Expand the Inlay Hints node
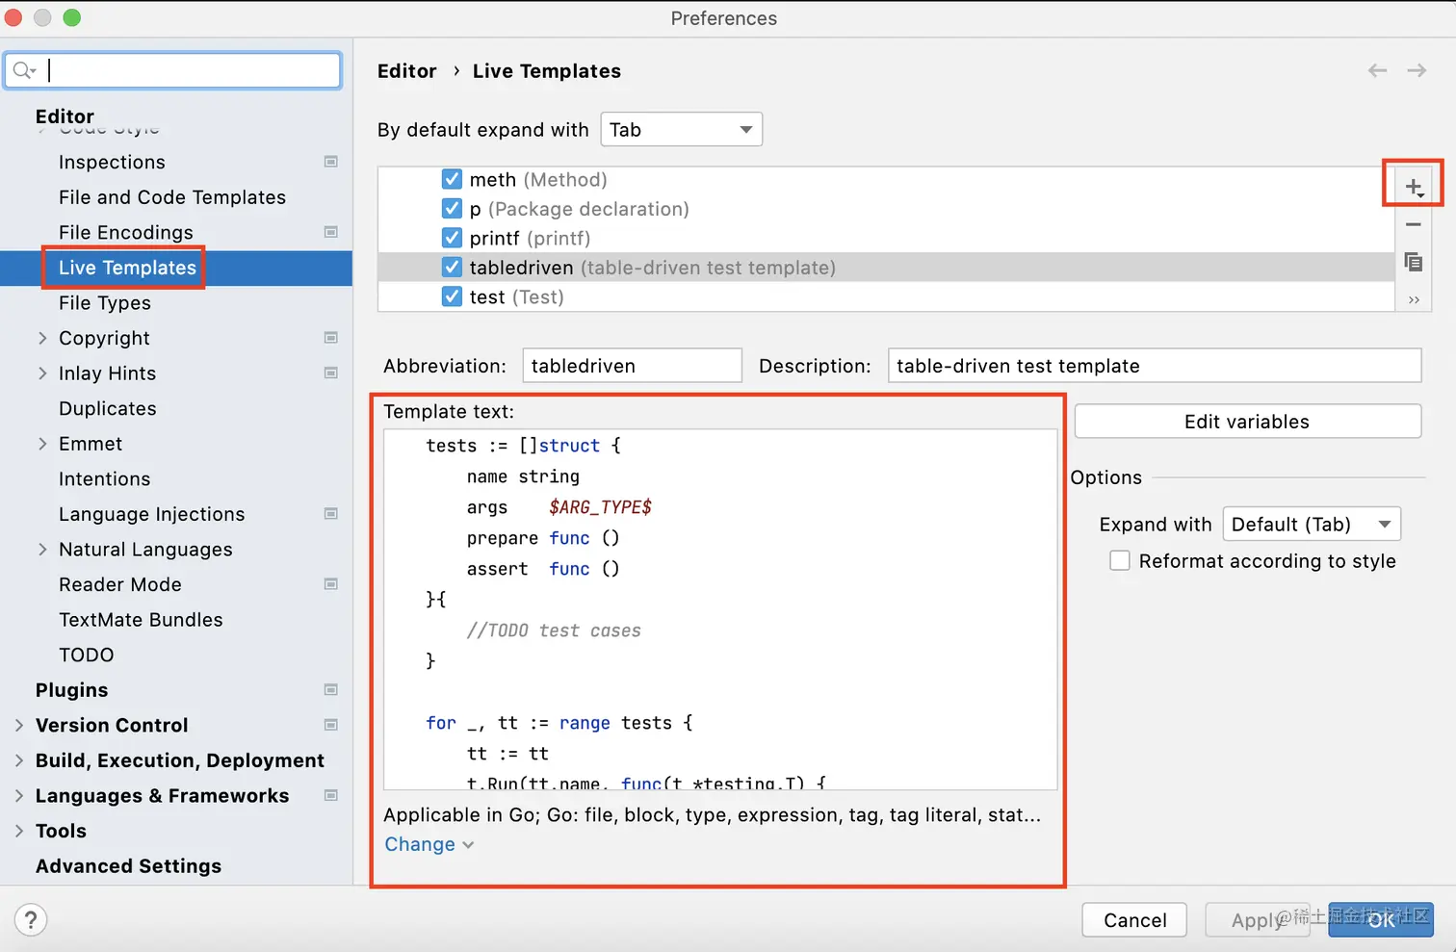The height and width of the screenshot is (952, 1456). (x=42, y=373)
